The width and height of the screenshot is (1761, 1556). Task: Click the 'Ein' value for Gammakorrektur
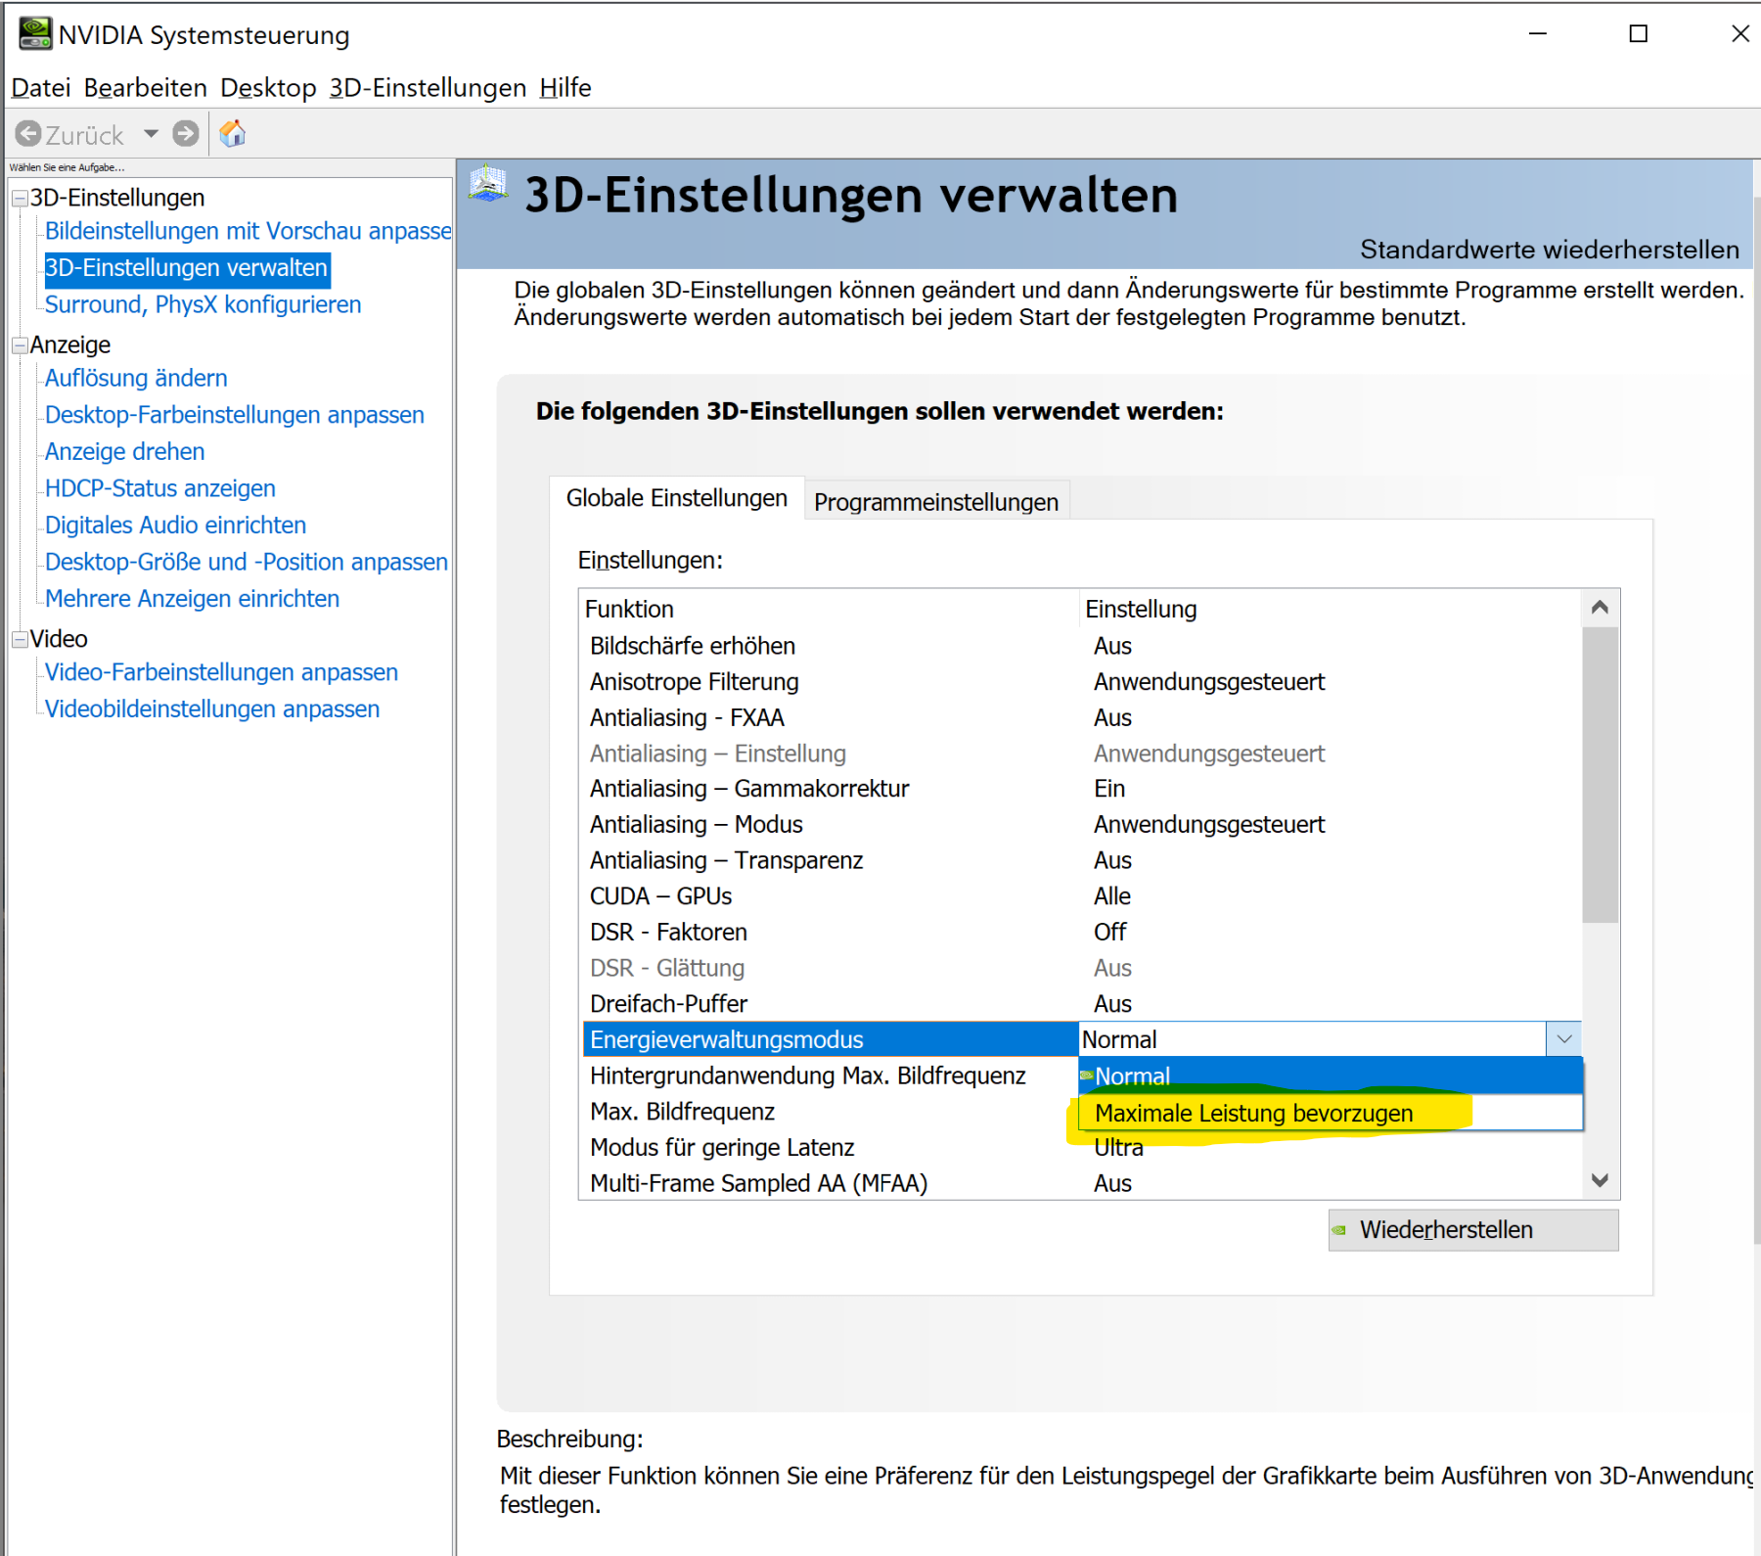[x=1109, y=789]
